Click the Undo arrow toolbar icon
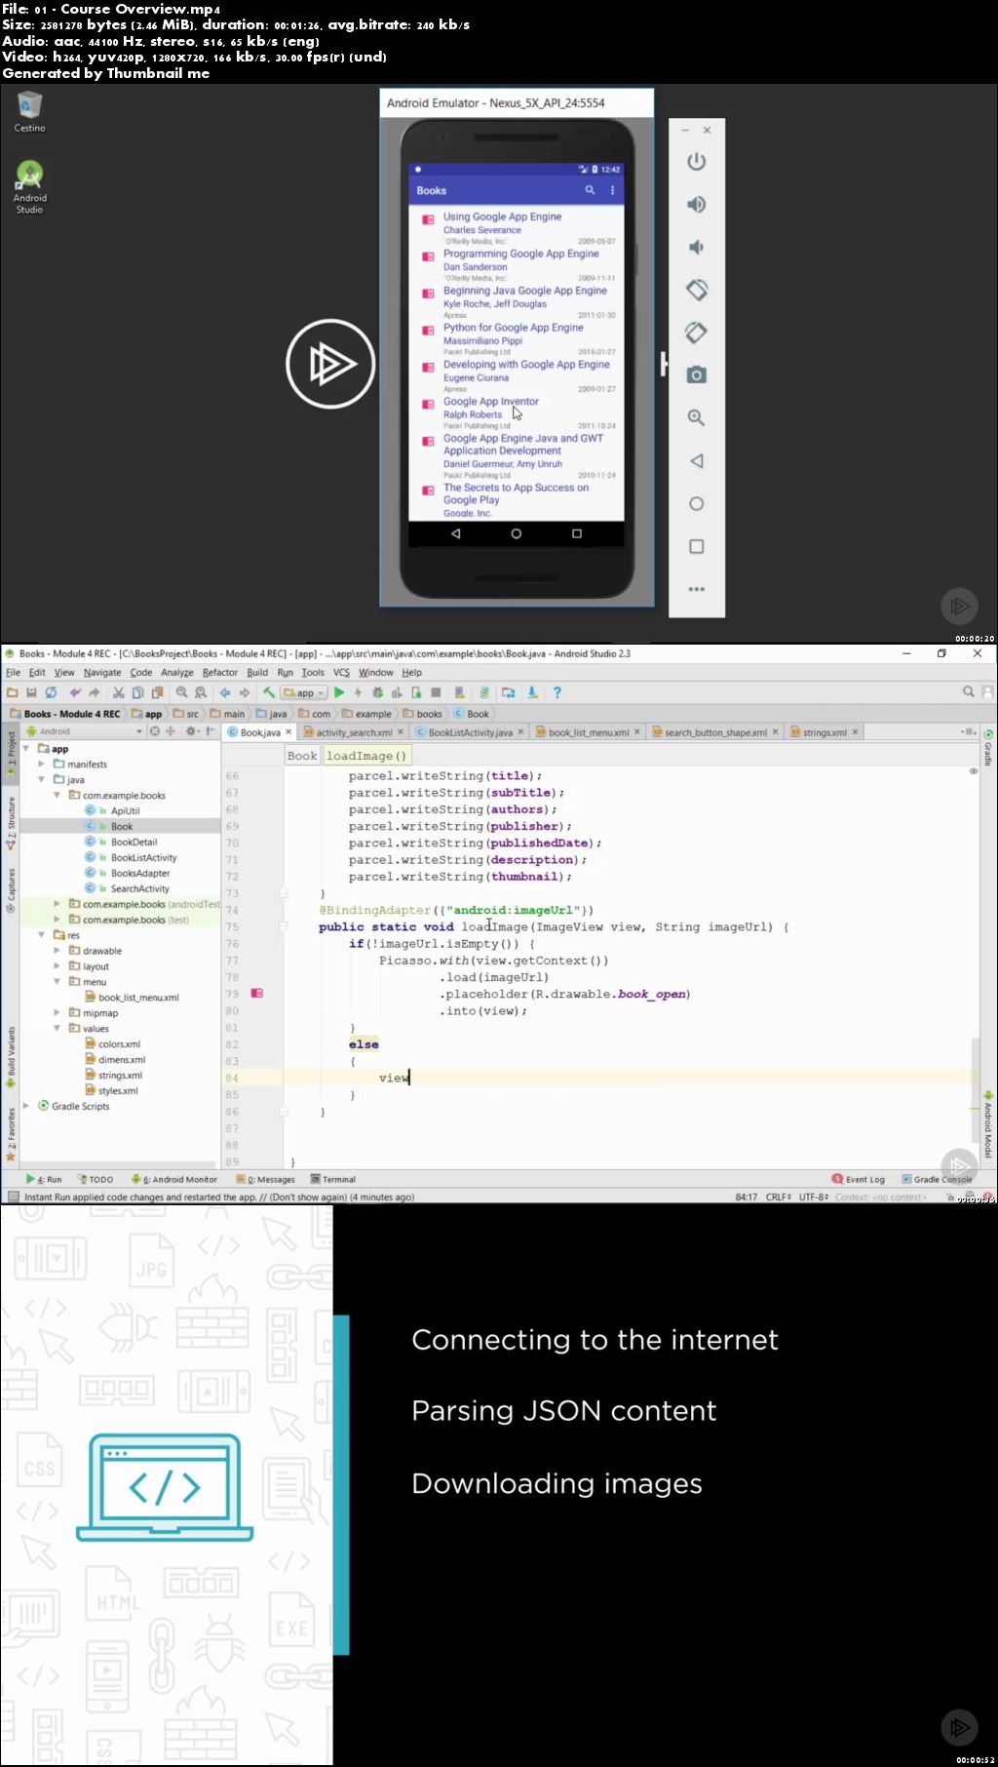 click(x=74, y=692)
